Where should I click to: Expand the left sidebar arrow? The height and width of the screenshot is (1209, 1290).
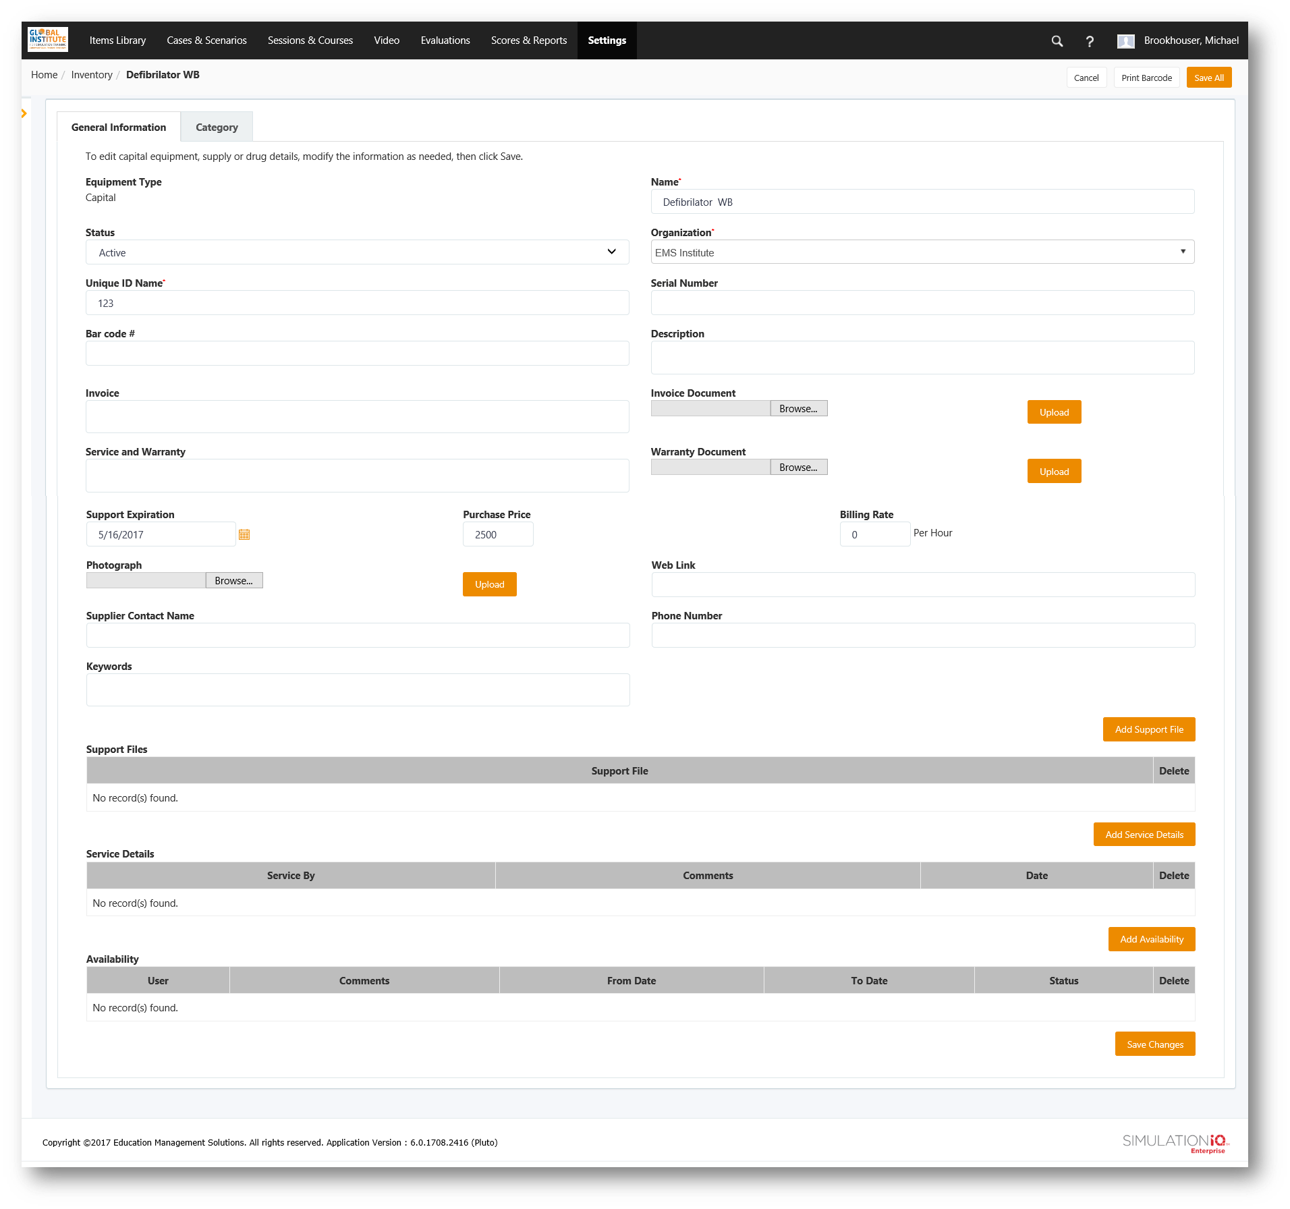[x=24, y=113]
